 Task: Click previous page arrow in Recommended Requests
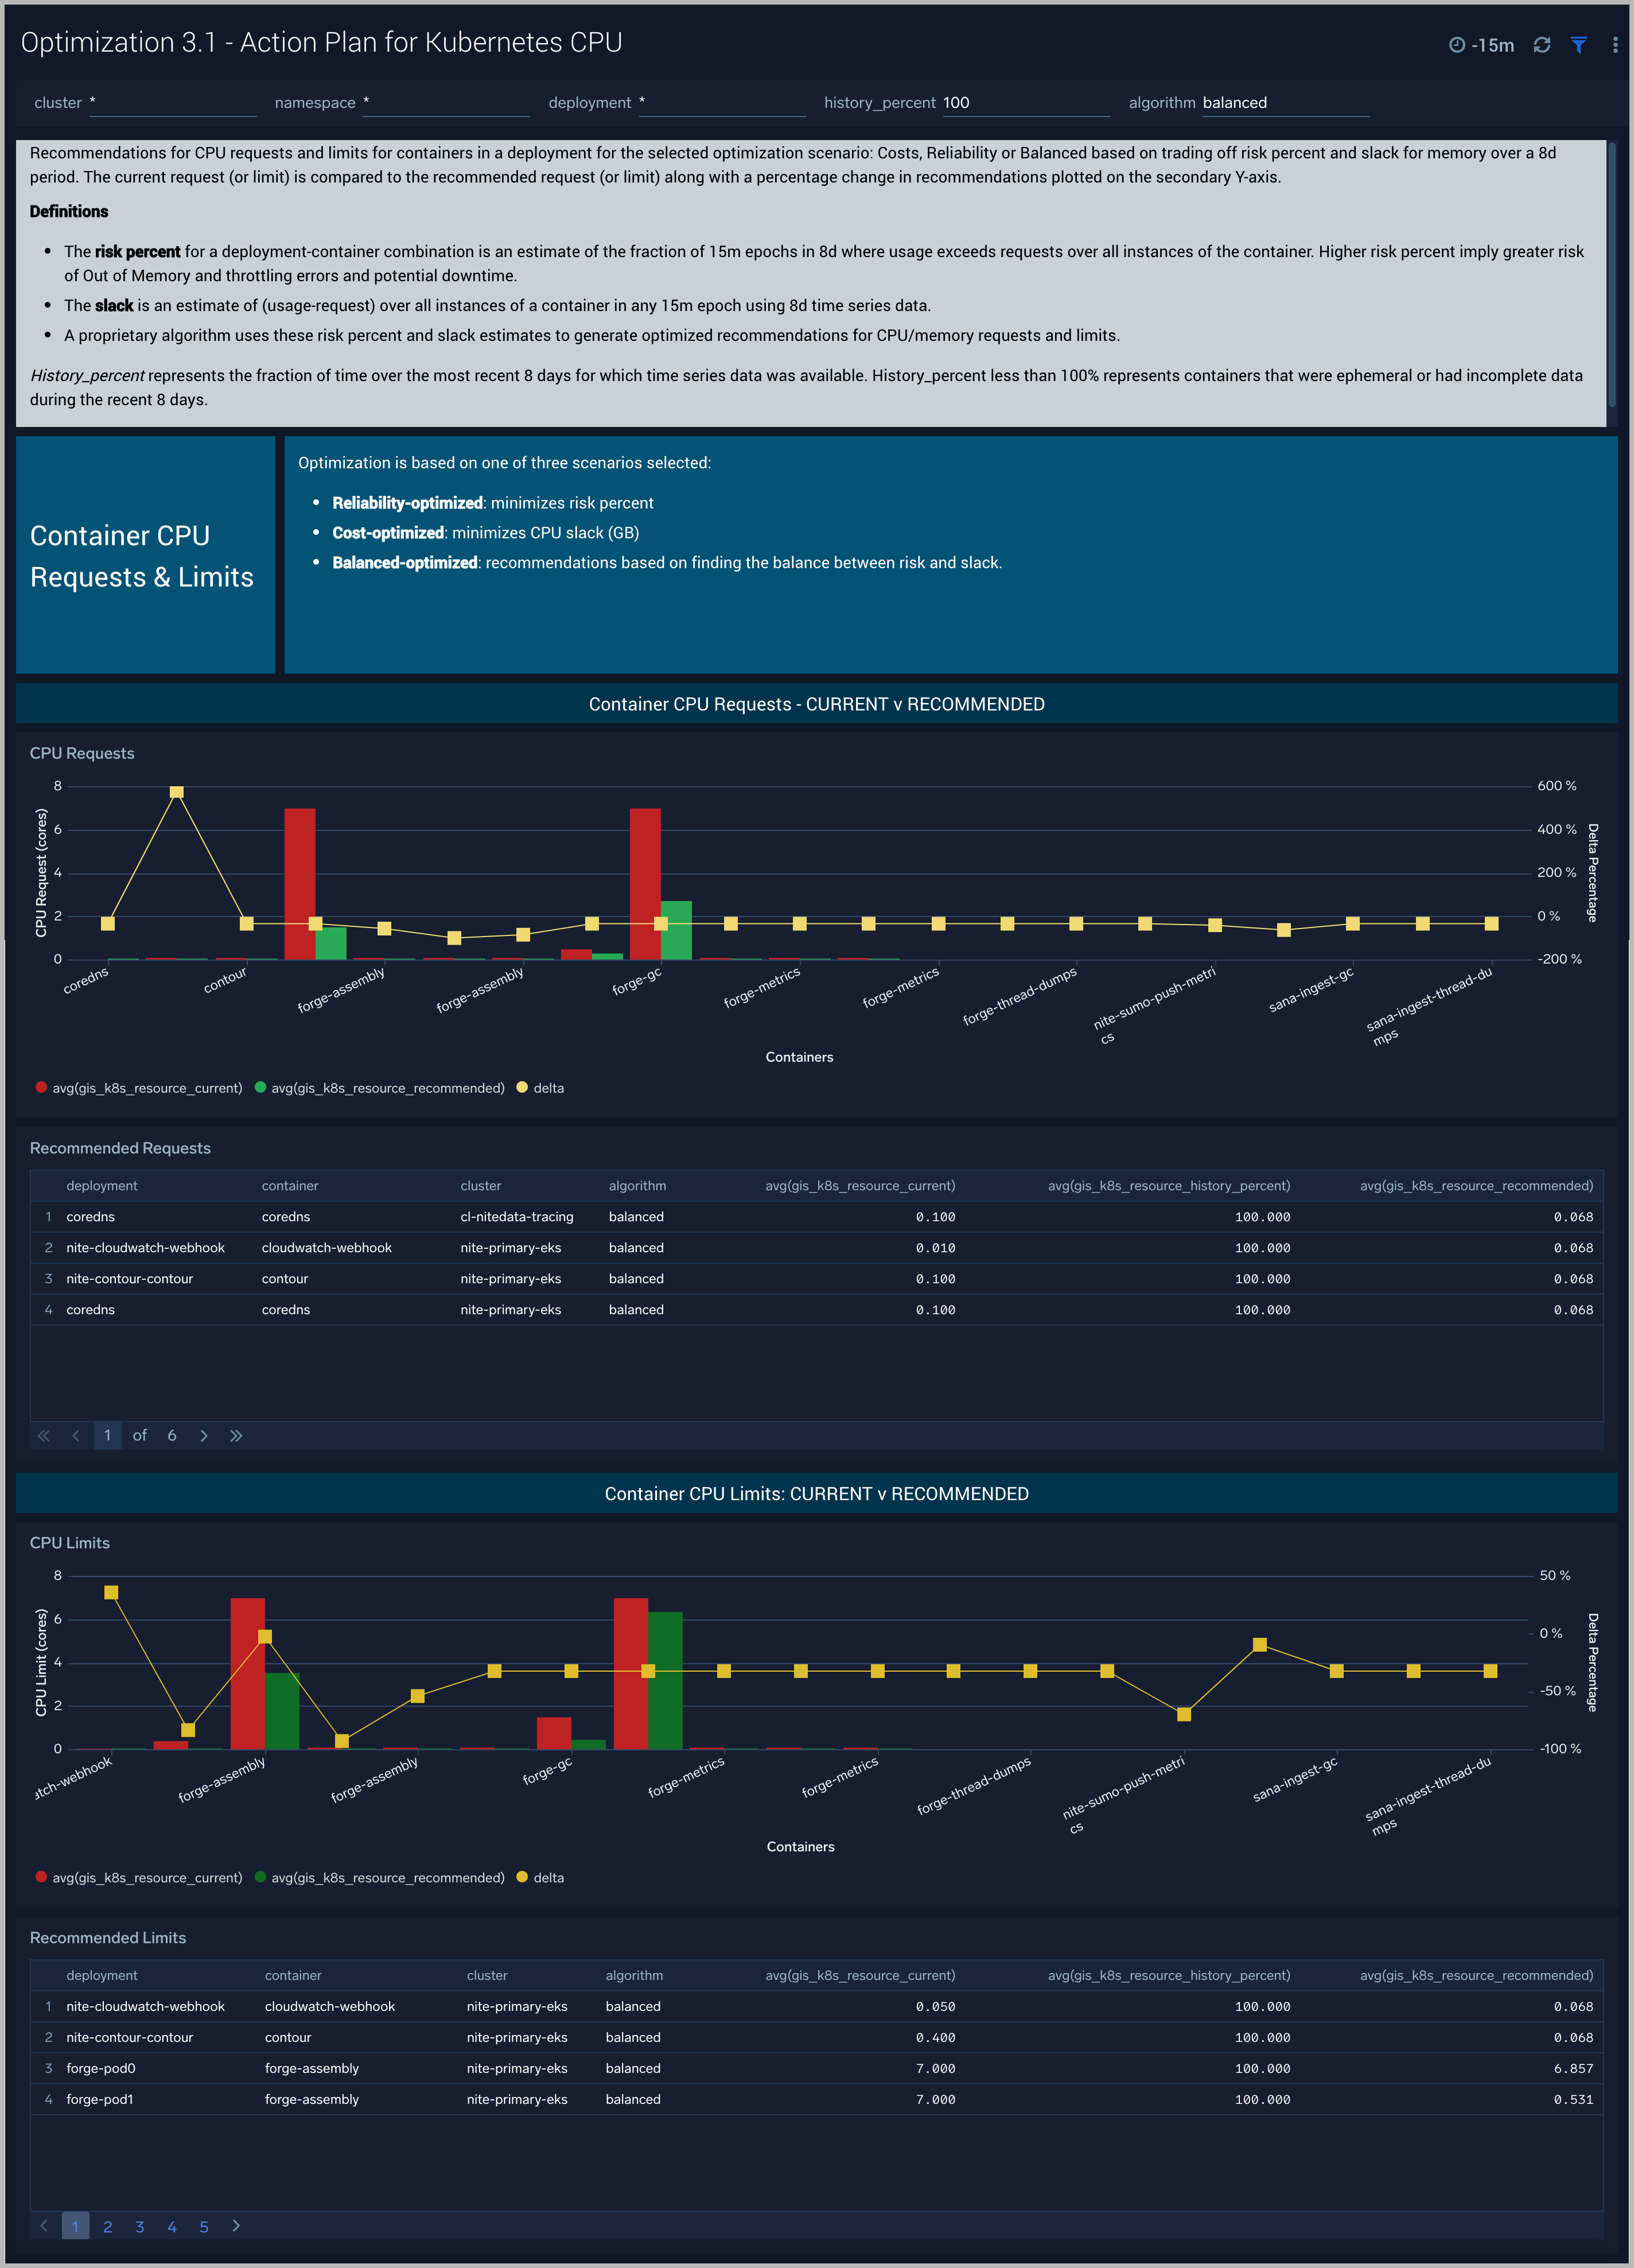[76, 1435]
